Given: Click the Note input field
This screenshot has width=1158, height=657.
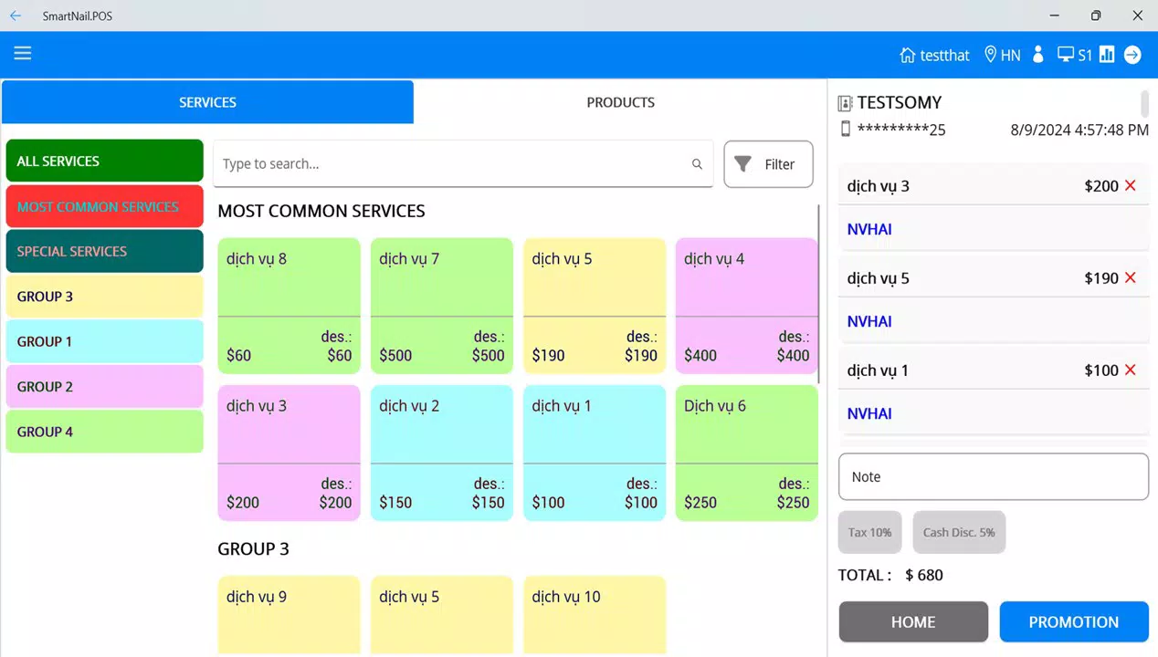Looking at the screenshot, I should [x=994, y=476].
